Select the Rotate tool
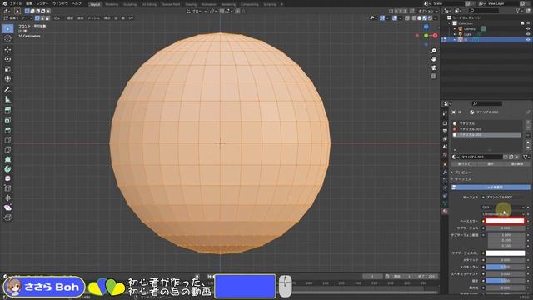533x300 pixels. click(7, 59)
